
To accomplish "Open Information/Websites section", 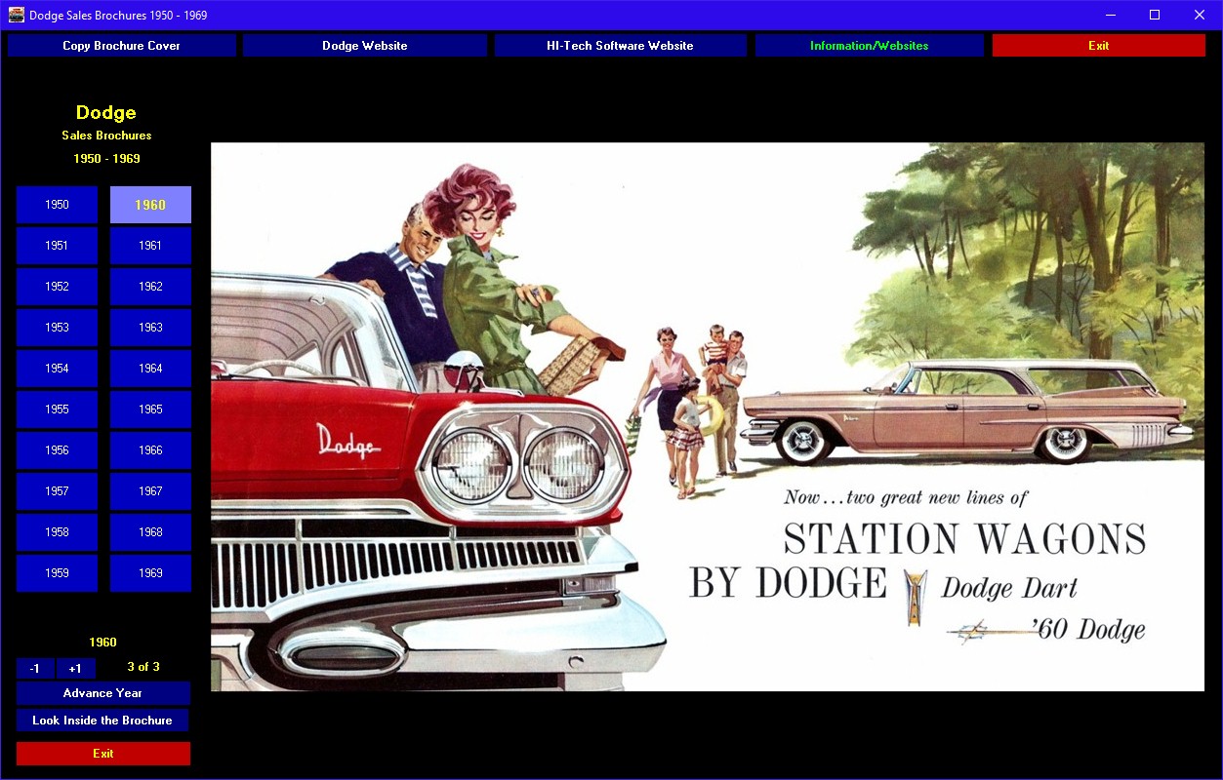I will (x=869, y=46).
